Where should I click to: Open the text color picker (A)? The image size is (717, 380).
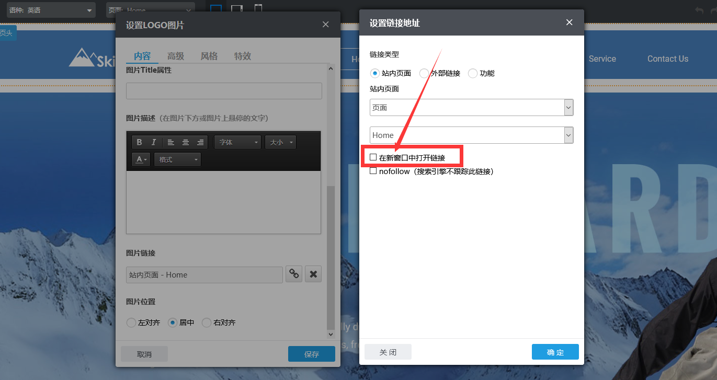pos(141,159)
